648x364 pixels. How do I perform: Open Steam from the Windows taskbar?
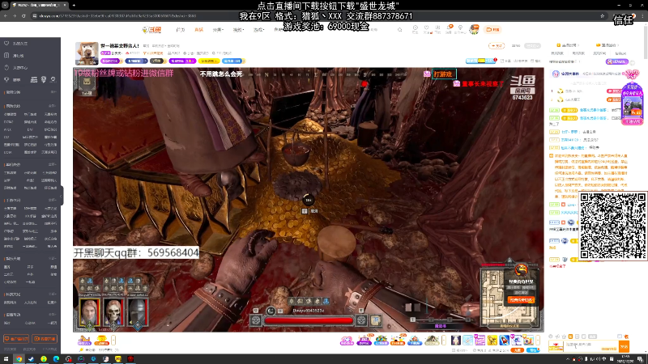32,359
